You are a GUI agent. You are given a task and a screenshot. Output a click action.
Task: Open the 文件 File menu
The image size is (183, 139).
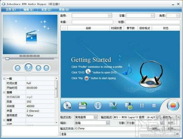[11, 10]
